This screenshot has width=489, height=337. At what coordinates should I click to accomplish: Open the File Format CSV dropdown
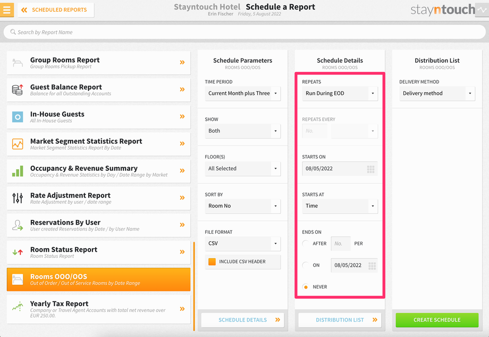242,243
